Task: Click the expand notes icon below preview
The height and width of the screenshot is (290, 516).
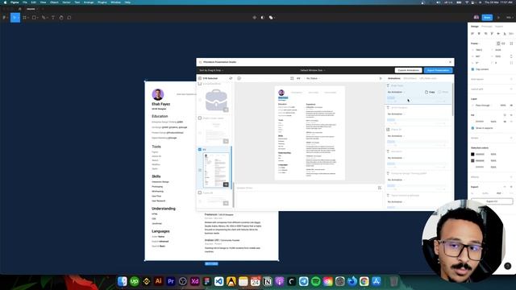Action: [x=380, y=188]
